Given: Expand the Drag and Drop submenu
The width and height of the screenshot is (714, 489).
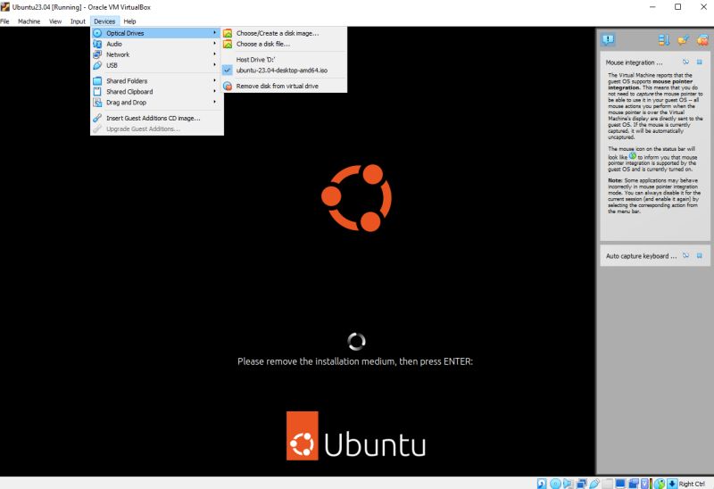Looking at the screenshot, I should 157,103.
